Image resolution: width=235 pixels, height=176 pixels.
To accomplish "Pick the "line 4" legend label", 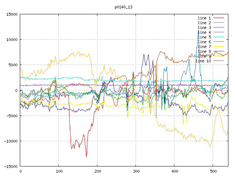I will click(204, 32).
